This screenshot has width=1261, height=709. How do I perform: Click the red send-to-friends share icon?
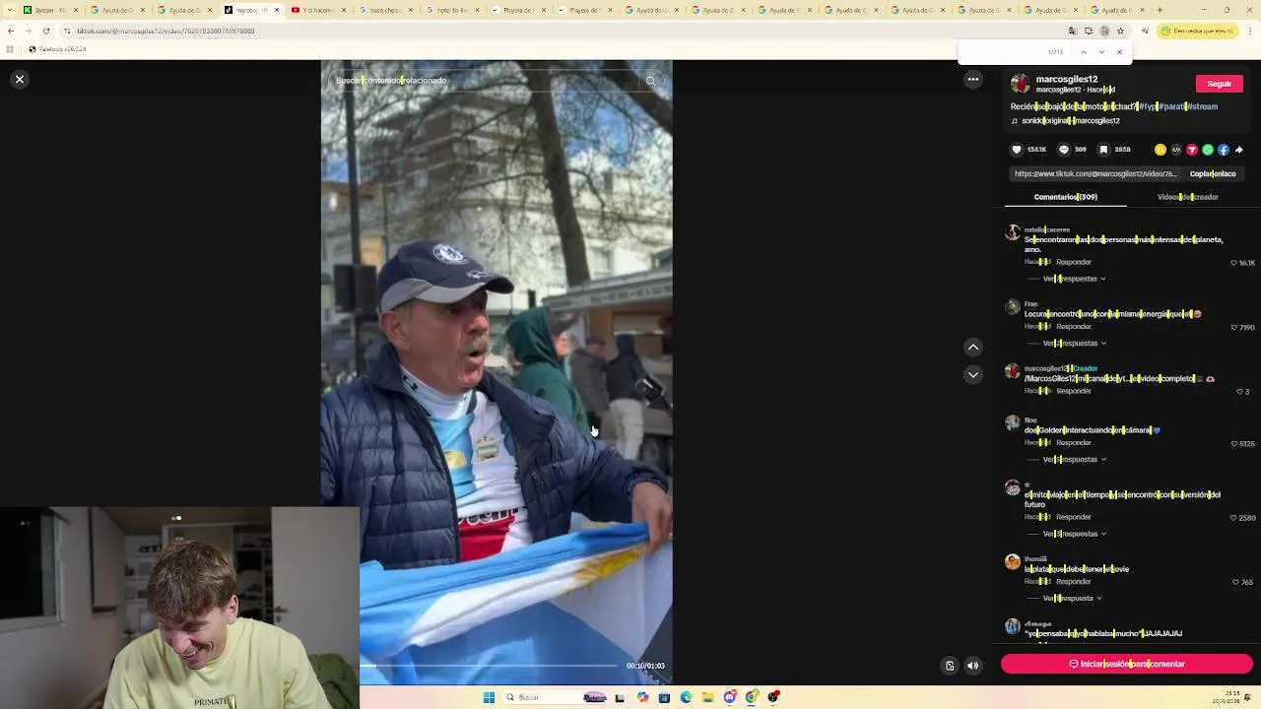(x=1192, y=150)
